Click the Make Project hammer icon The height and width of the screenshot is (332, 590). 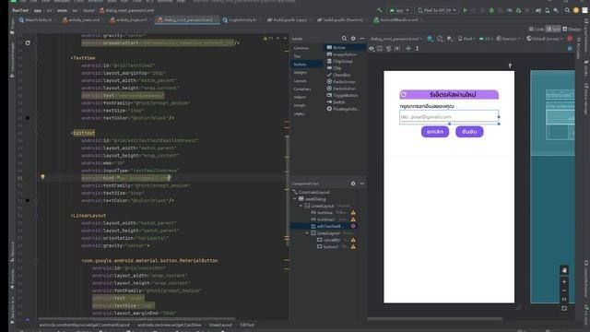pos(380,10)
